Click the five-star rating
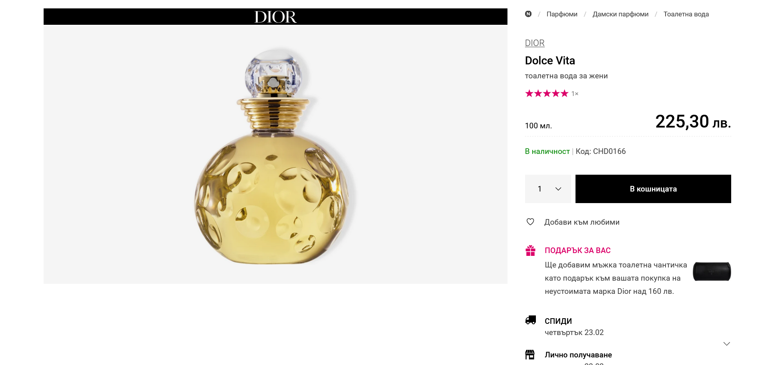Viewport: 768px width, 365px height. pyautogui.click(x=546, y=94)
